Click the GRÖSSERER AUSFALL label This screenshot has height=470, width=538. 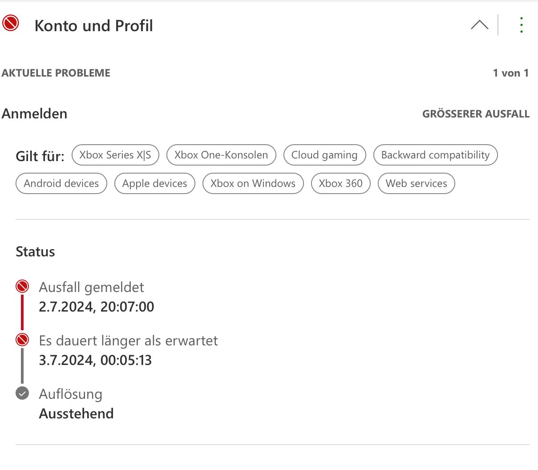pyautogui.click(x=476, y=114)
